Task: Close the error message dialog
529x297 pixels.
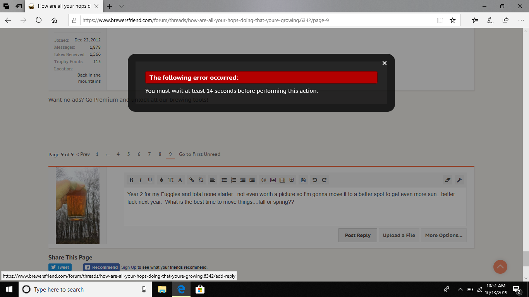Action: point(384,63)
